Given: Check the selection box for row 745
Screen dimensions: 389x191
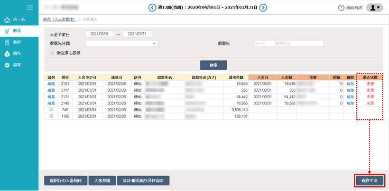Looking at the screenshot, I should [51, 109].
